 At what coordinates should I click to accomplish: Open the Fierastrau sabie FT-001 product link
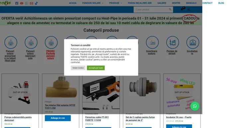pos(97,119)
